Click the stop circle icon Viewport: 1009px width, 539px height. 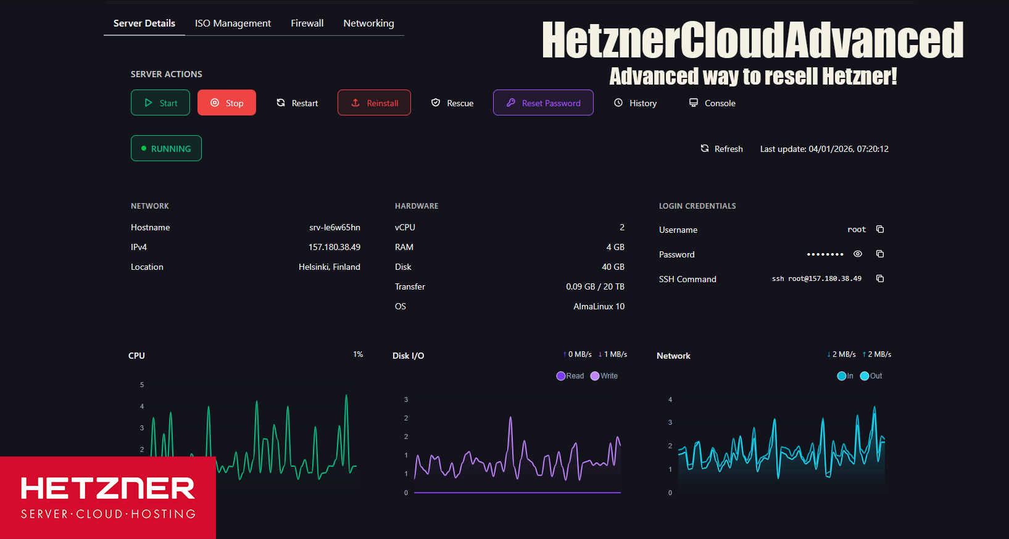(x=215, y=102)
